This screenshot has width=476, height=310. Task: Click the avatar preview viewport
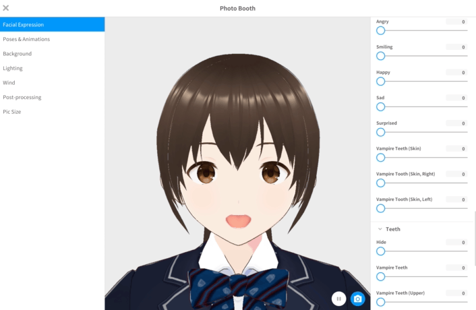(x=237, y=164)
